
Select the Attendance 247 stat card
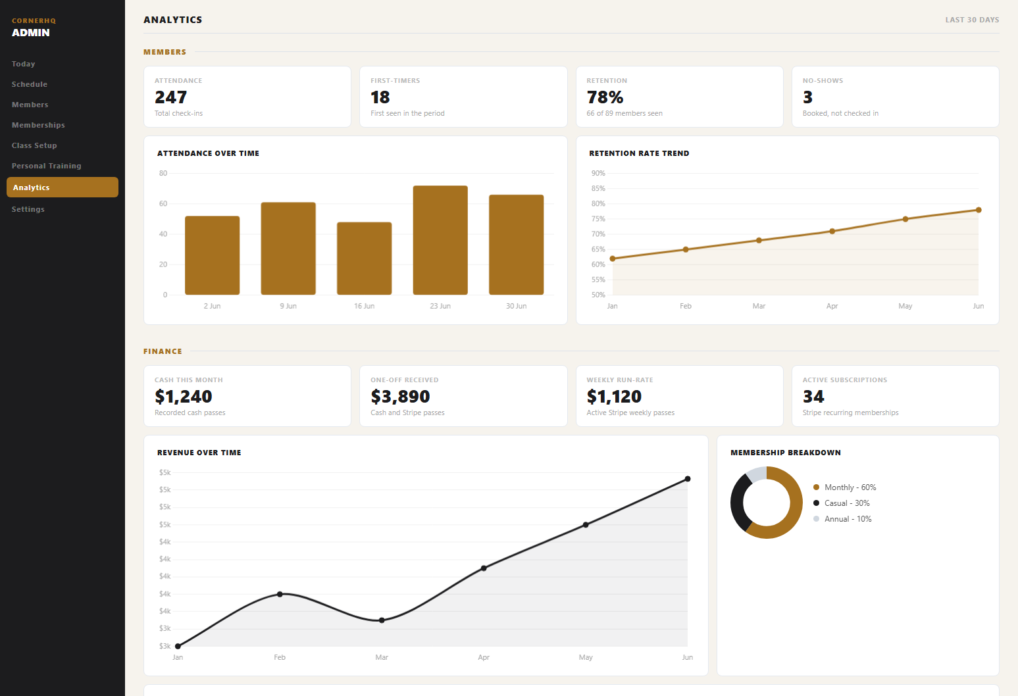tap(247, 97)
